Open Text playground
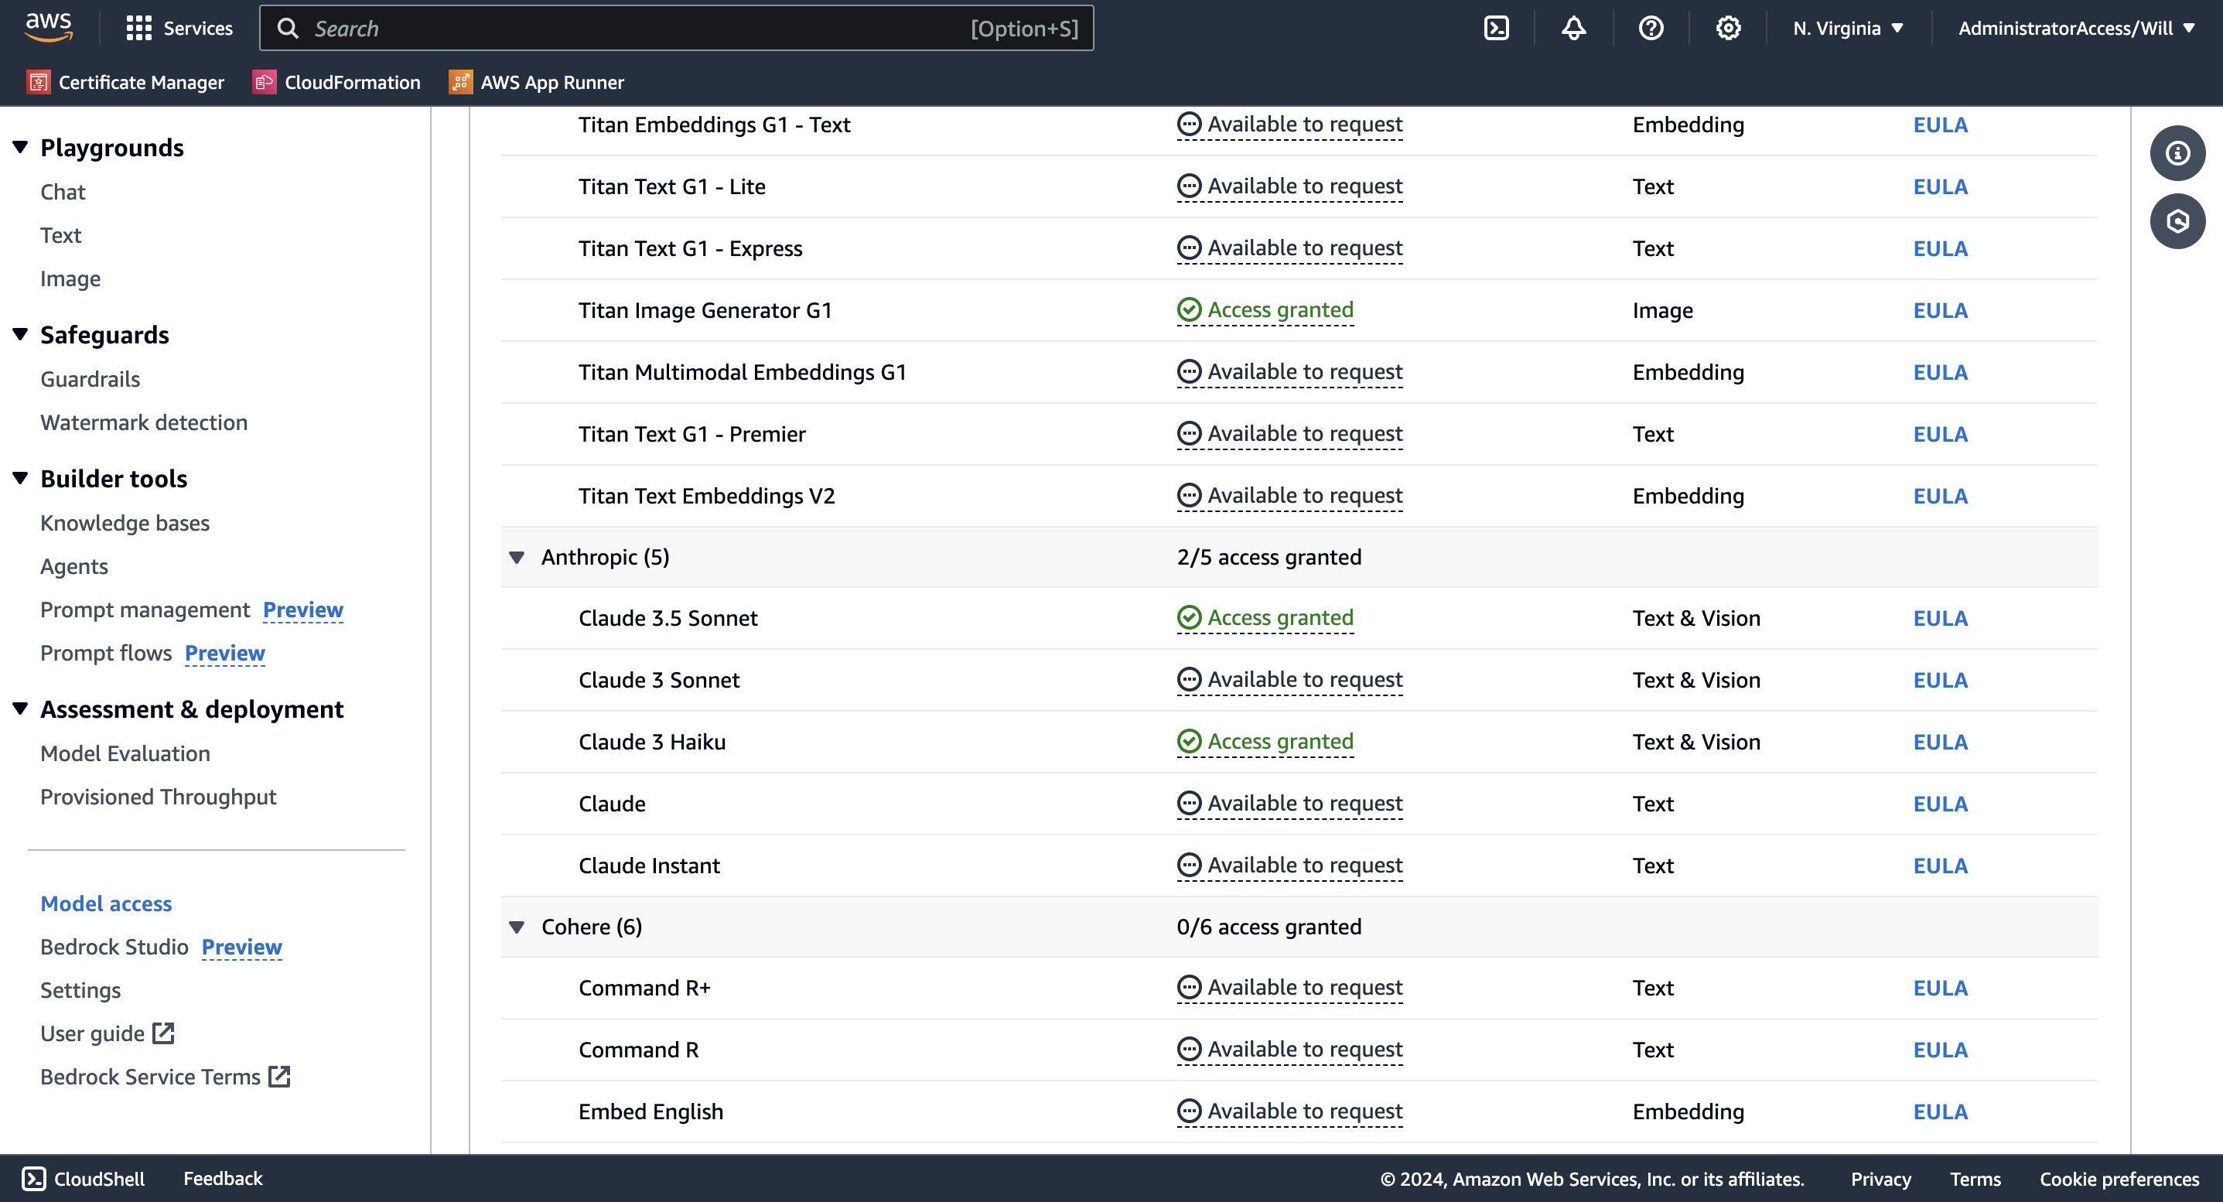 [x=60, y=236]
